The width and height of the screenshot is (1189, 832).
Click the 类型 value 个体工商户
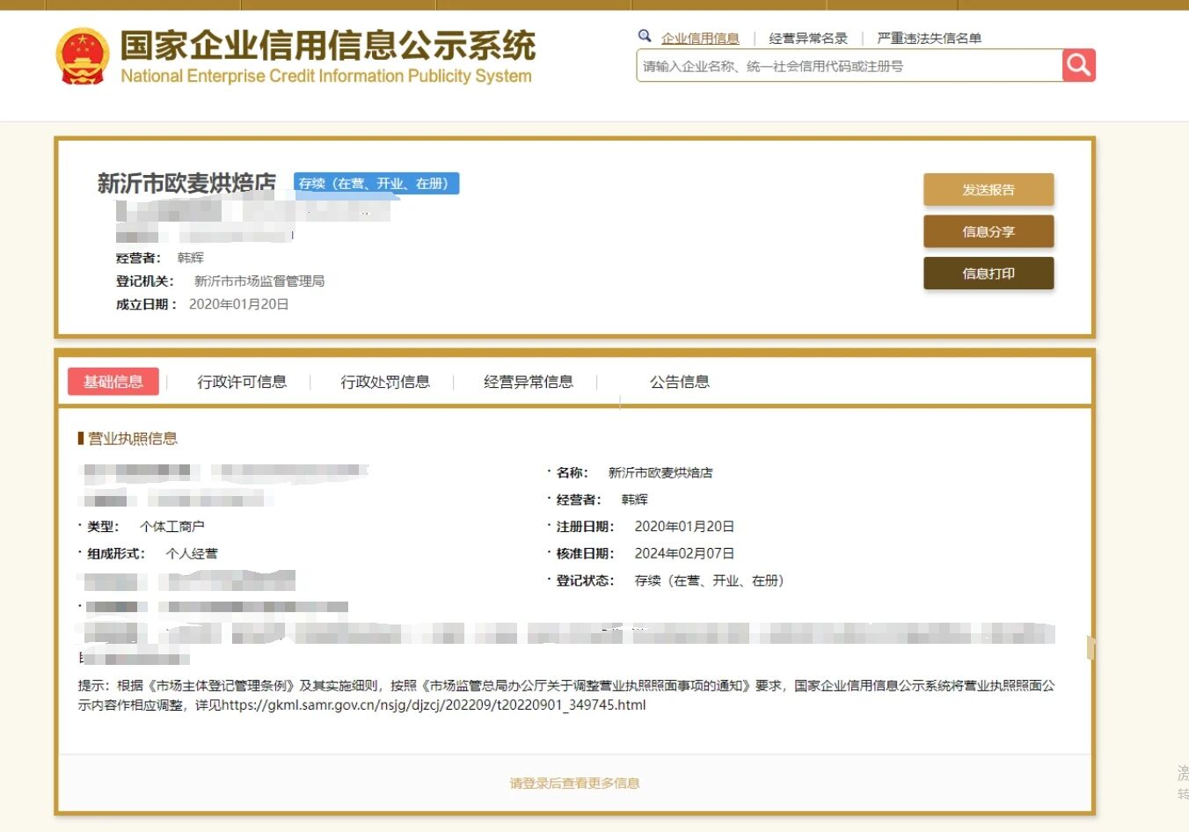pyautogui.click(x=172, y=526)
